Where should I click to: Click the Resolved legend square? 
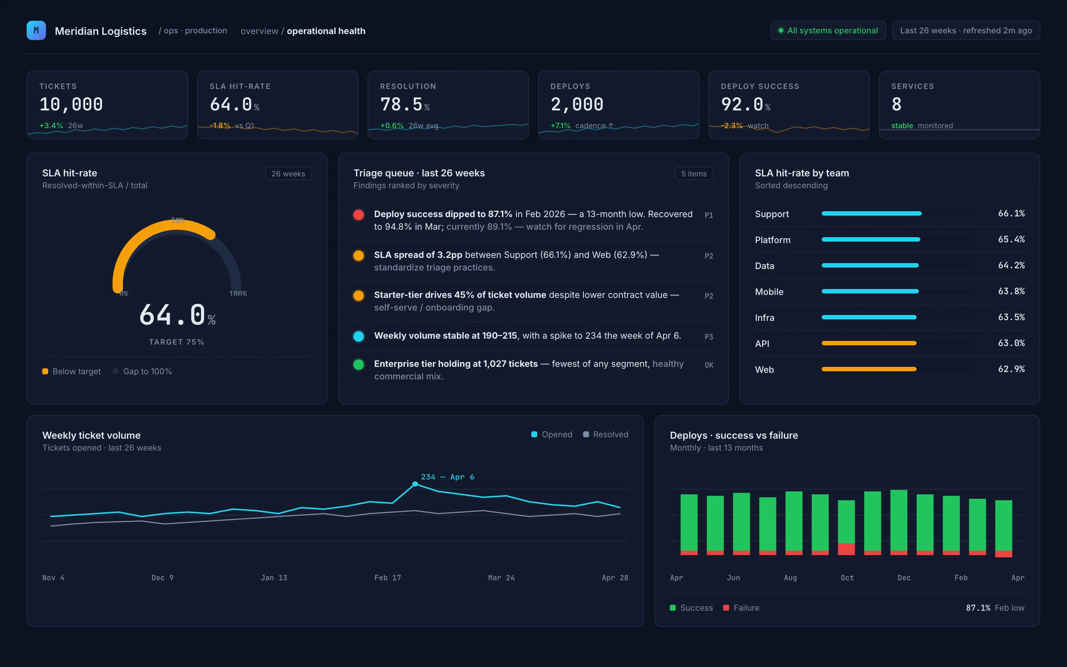click(x=586, y=435)
